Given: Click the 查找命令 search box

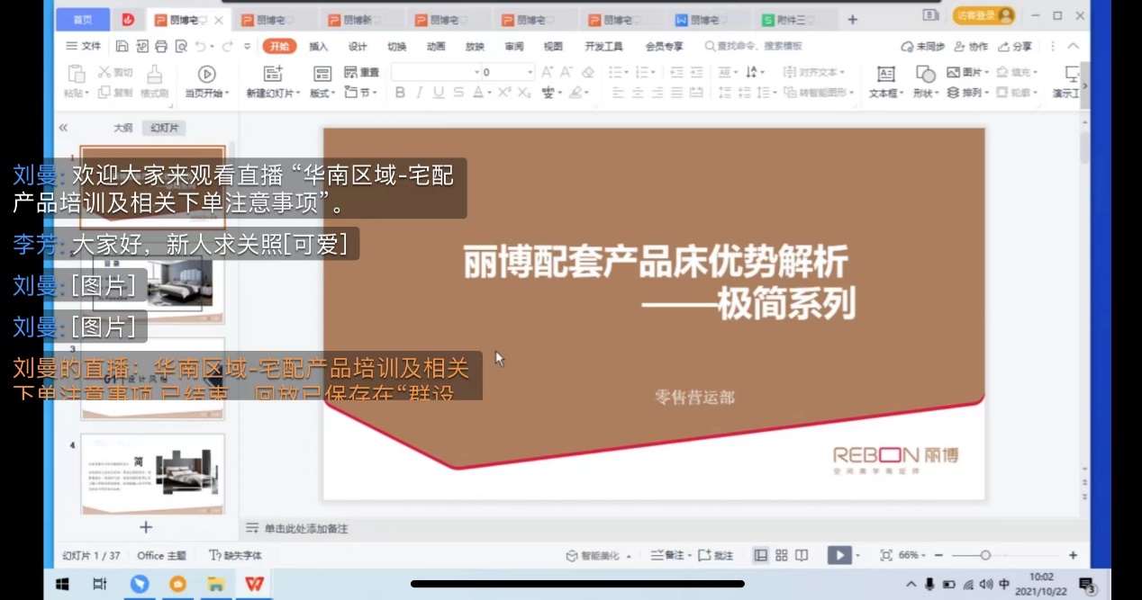Looking at the screenshot, I should (x=755, y=46).
